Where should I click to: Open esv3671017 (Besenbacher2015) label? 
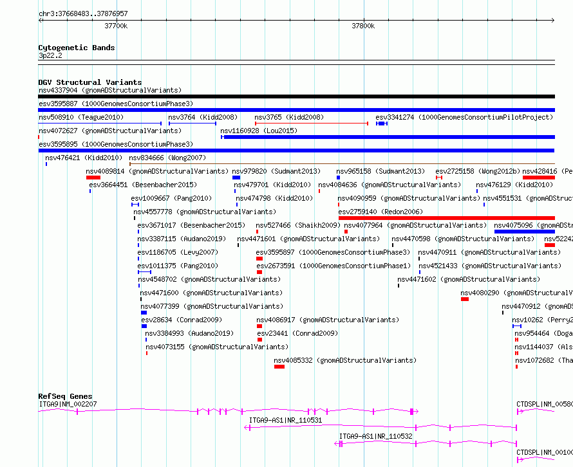click(x=191, y=225)
